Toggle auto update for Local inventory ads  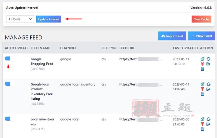click(x=10, y=119)
